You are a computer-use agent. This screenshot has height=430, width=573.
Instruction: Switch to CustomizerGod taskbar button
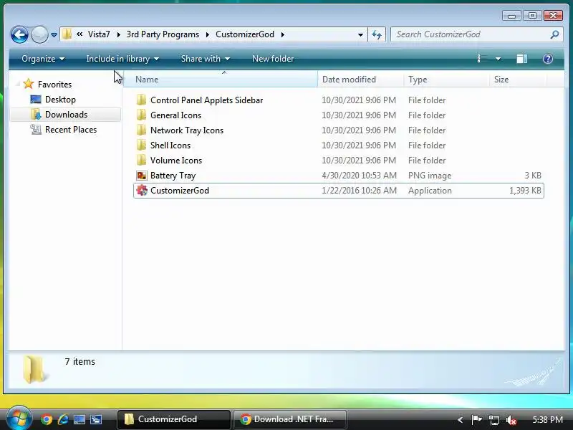tap(174, 419)
